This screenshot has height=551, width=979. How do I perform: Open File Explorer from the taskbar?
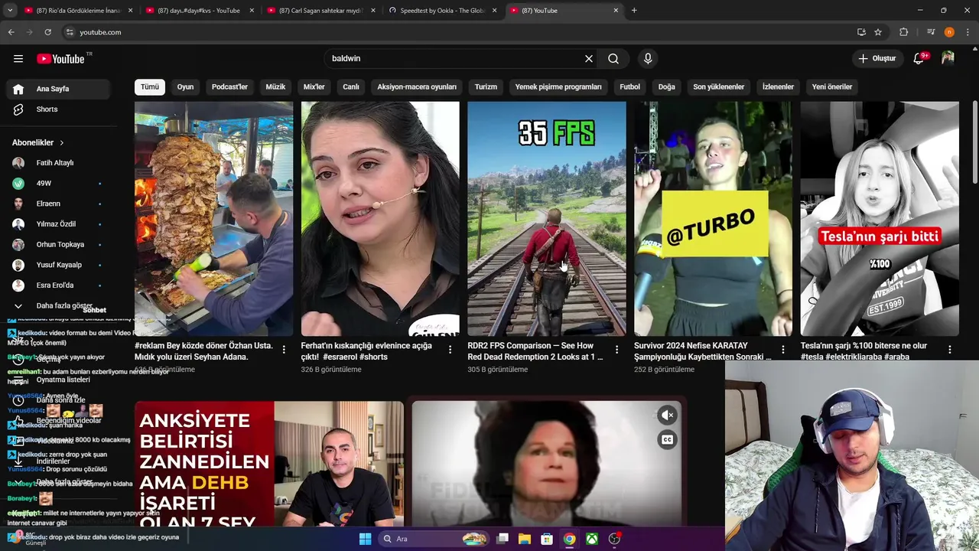click(x=525, y=539)
